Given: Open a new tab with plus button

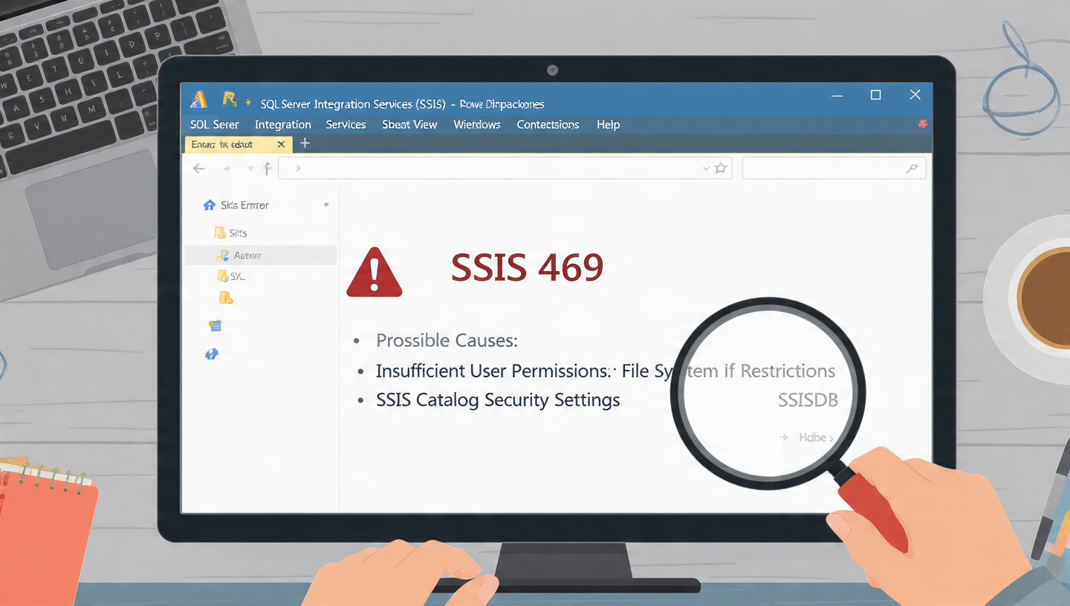Looking at the screenshot, I should click(x=305, y=143).
